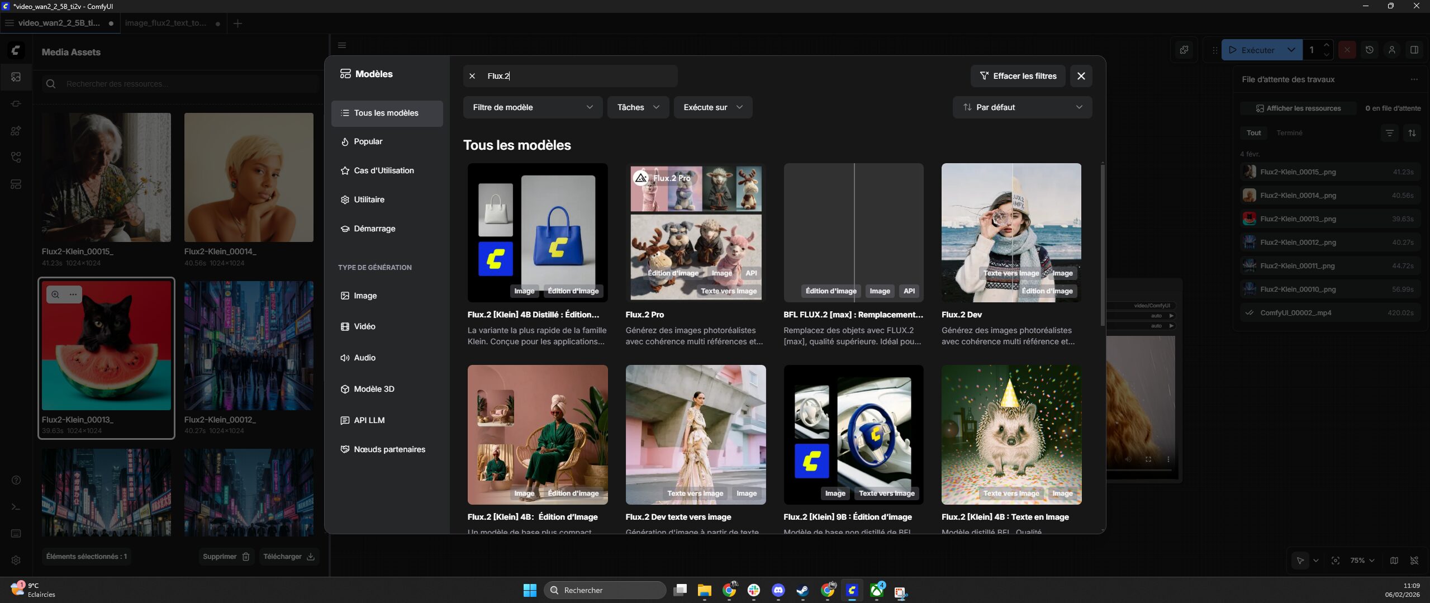
Task: Open the help question mark icon
Action: tap(16, 480)
